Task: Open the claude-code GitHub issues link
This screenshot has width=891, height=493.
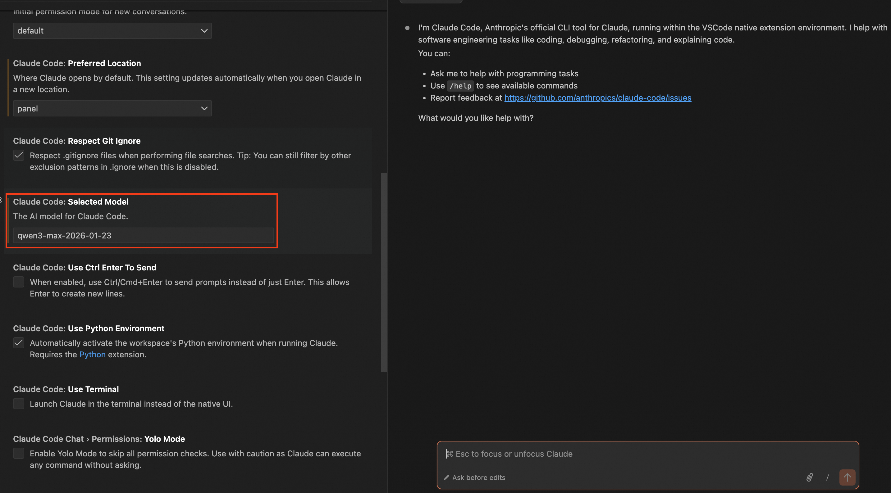Action: (x=598, y=98)
